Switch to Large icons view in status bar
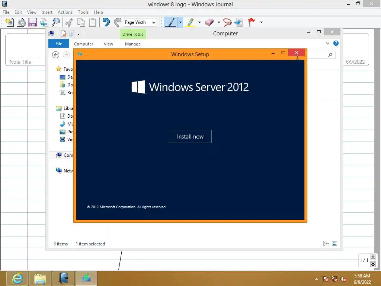Screen dimensions: 381x286 (334, 244)
